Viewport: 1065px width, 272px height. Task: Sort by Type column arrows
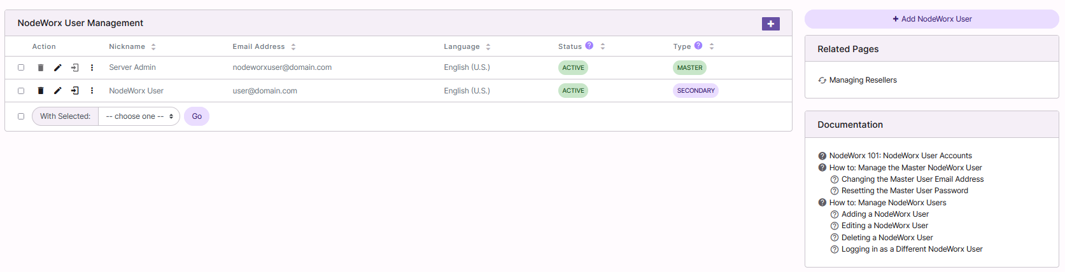(x=712, y=46)
